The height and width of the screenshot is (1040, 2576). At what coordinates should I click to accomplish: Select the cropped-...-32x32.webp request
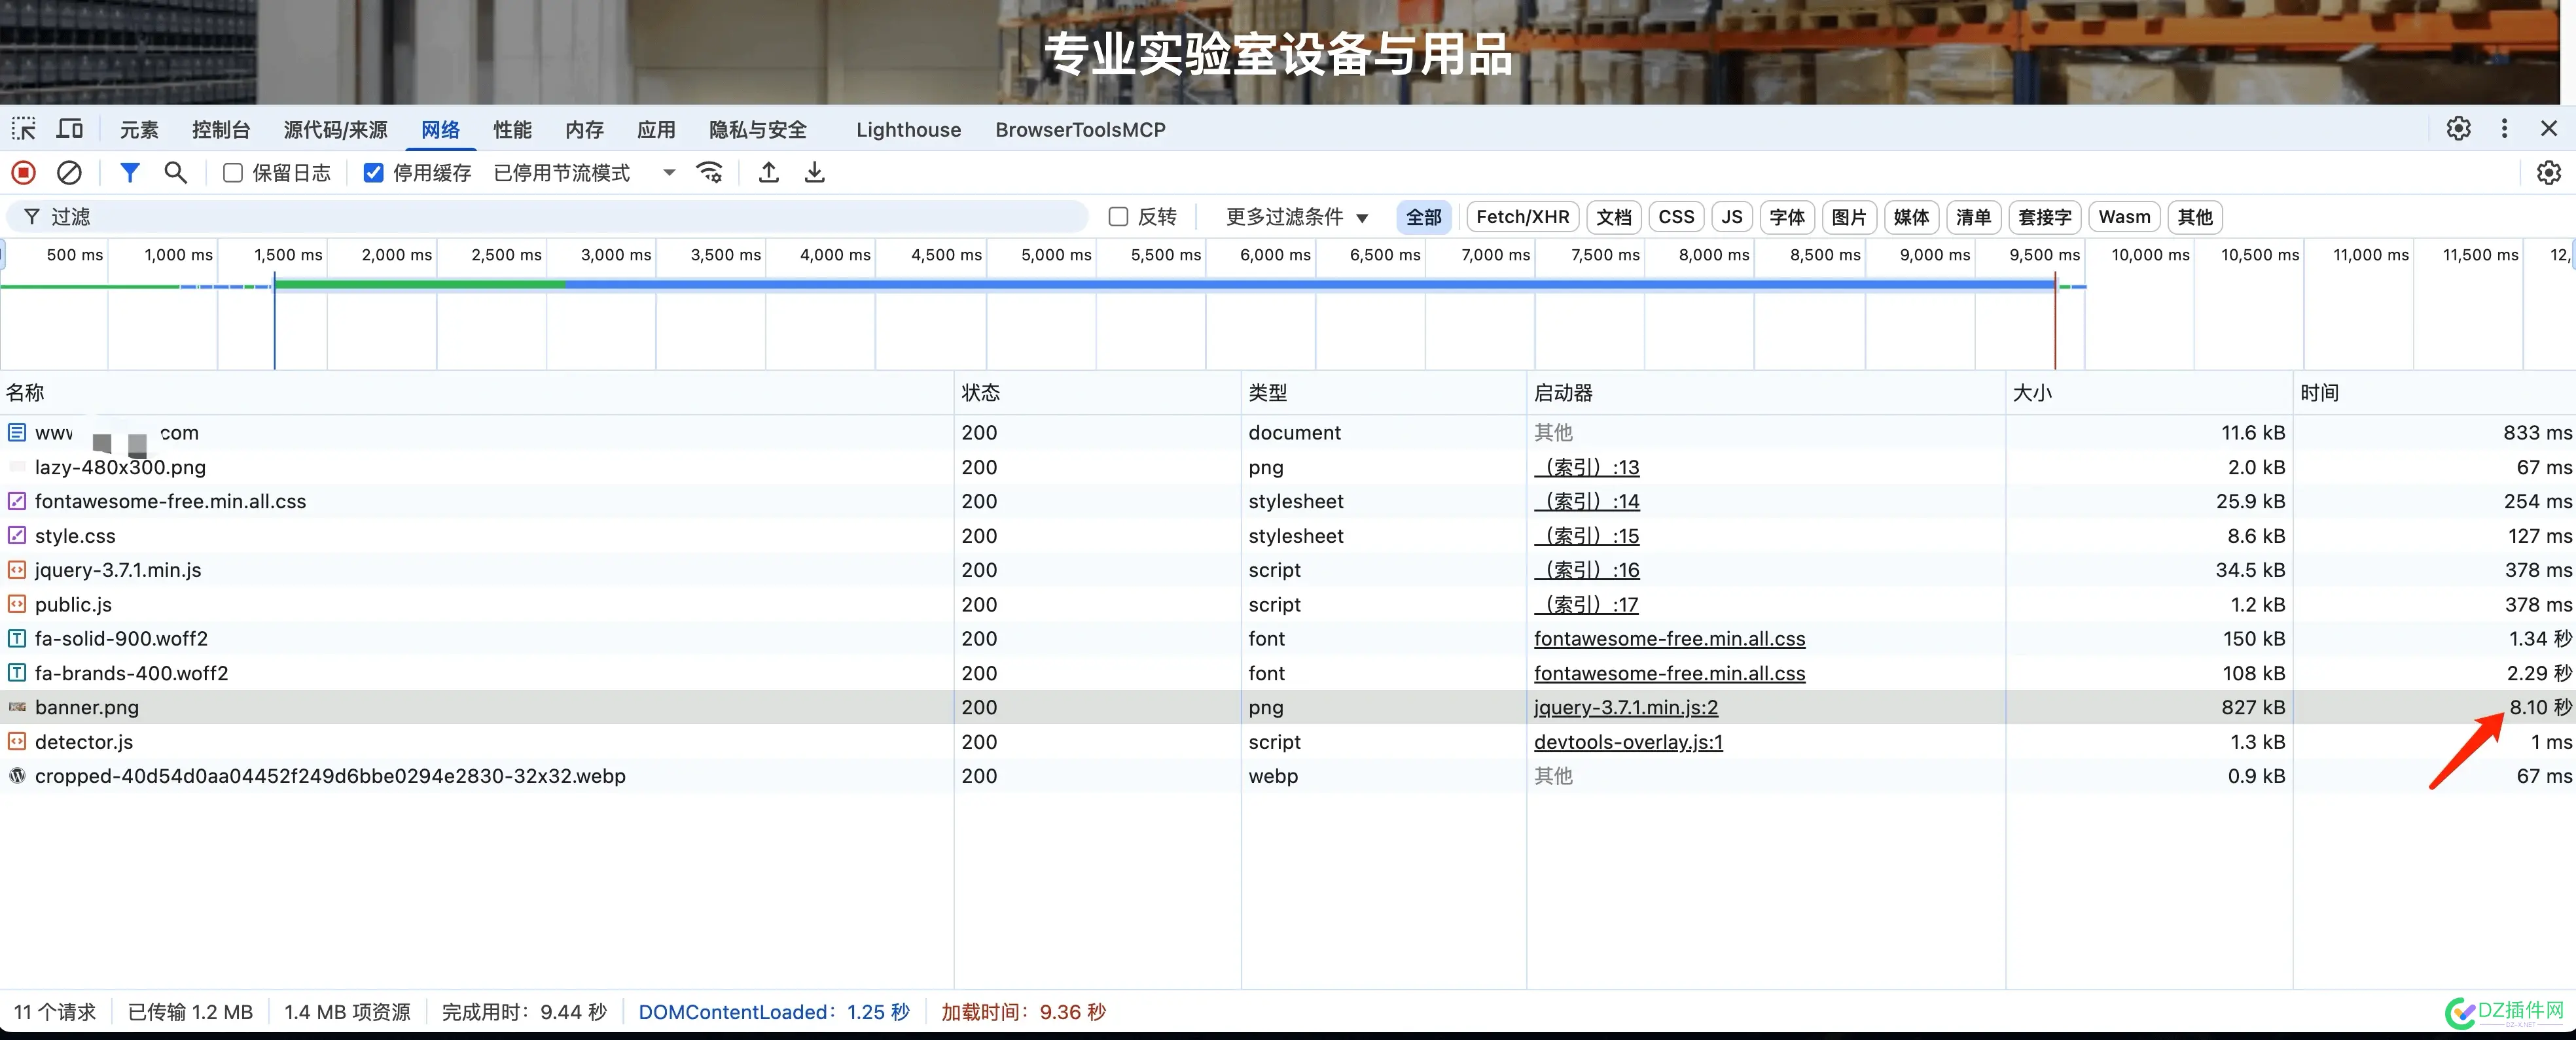(1288, 776)
